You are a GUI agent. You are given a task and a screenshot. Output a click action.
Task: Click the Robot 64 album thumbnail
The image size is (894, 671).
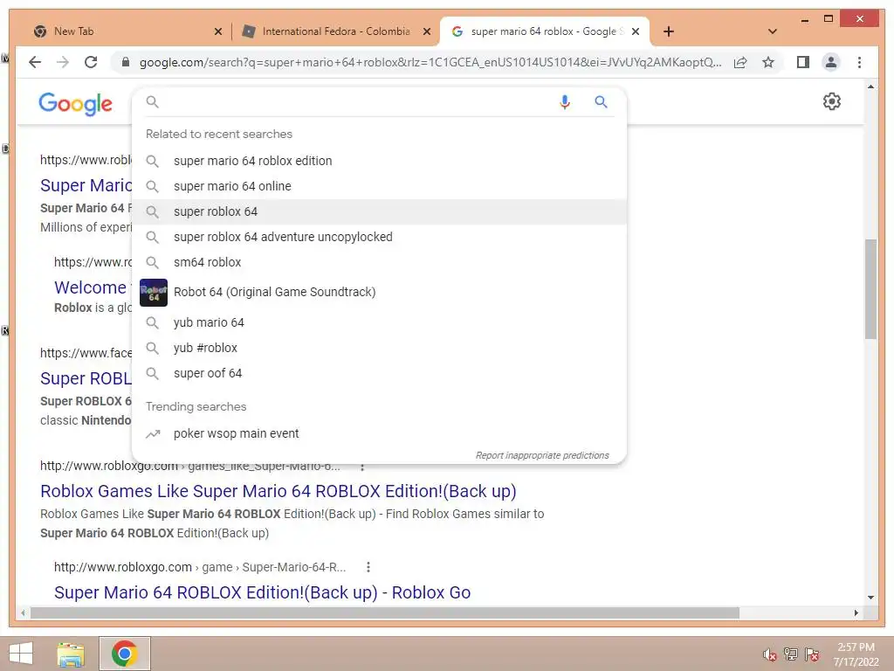coord(154,292)
